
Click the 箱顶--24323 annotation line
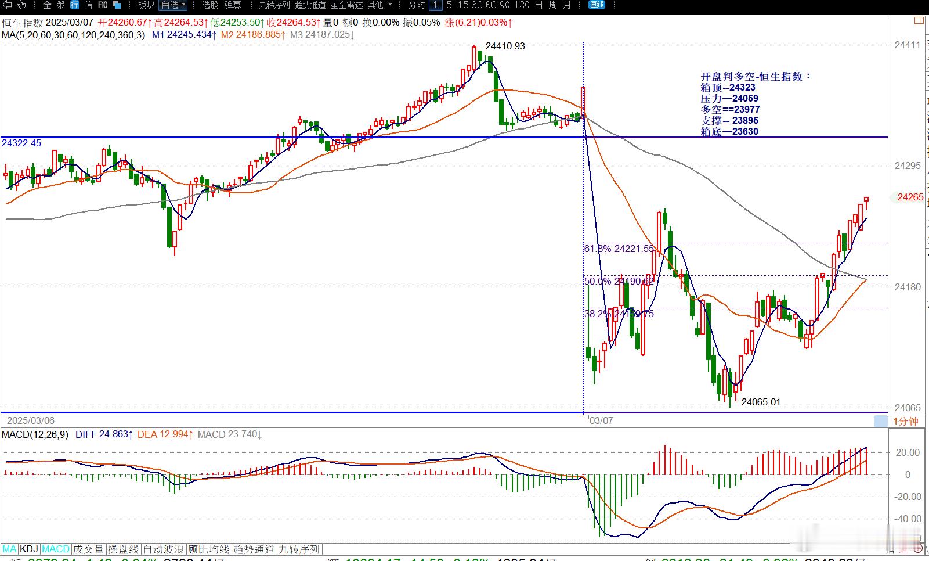pyautogui.click(x=728, y=88)
